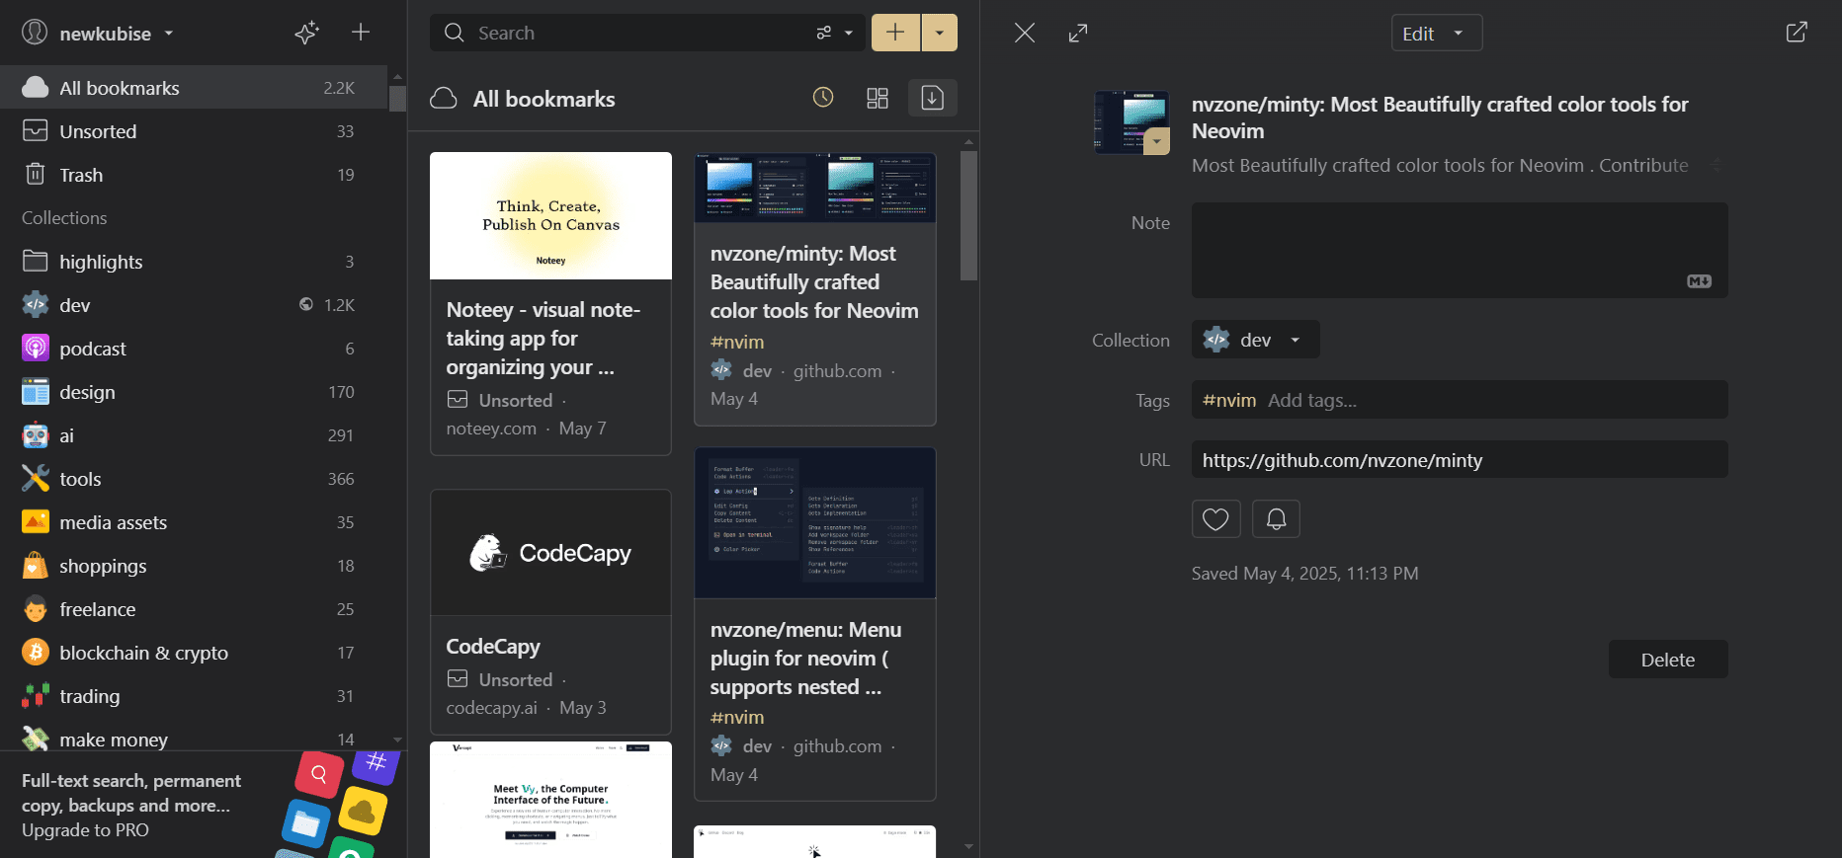Open the Unsorted collection
This screenshot has height=858, width=1842.
tap(194, 131)
